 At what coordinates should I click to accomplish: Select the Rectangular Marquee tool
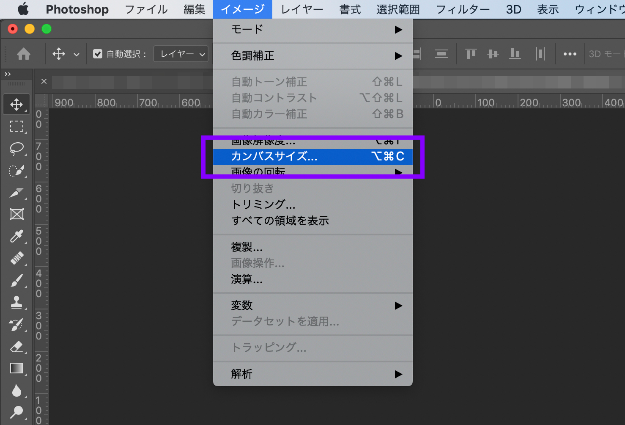(16, 126)
